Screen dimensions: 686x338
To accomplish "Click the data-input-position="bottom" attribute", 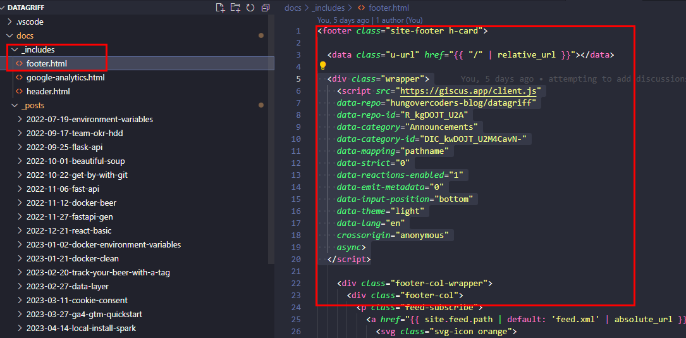I will 405,199.
